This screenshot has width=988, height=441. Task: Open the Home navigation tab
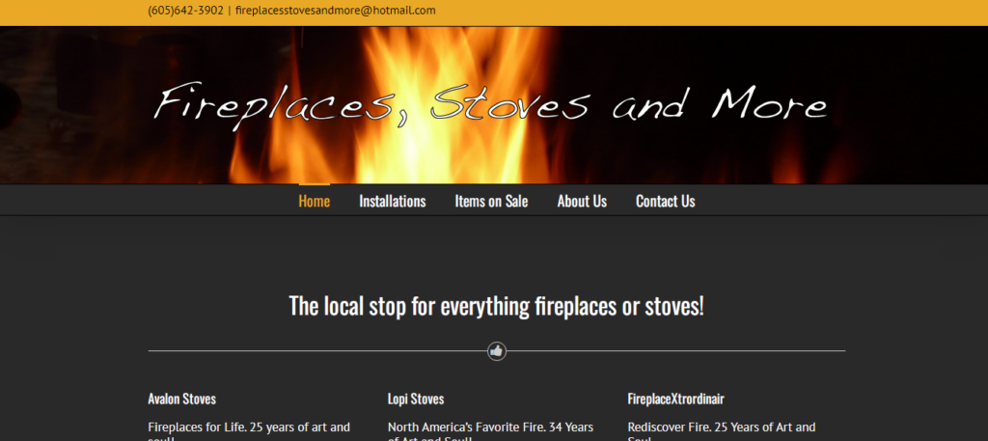click(x=315, y=201)
